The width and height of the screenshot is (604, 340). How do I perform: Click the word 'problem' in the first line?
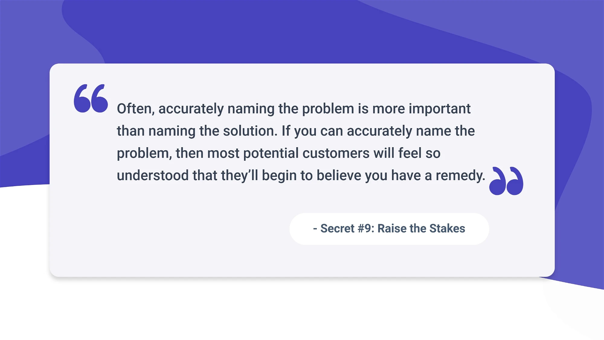(328, 109)
